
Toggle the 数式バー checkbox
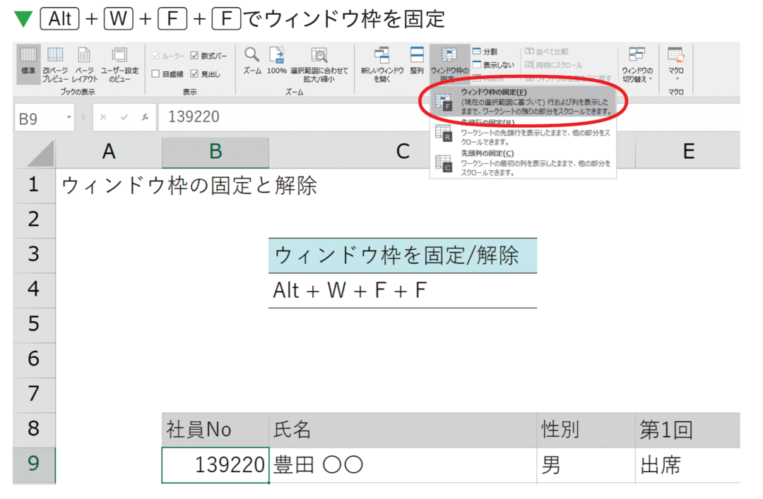195,56
